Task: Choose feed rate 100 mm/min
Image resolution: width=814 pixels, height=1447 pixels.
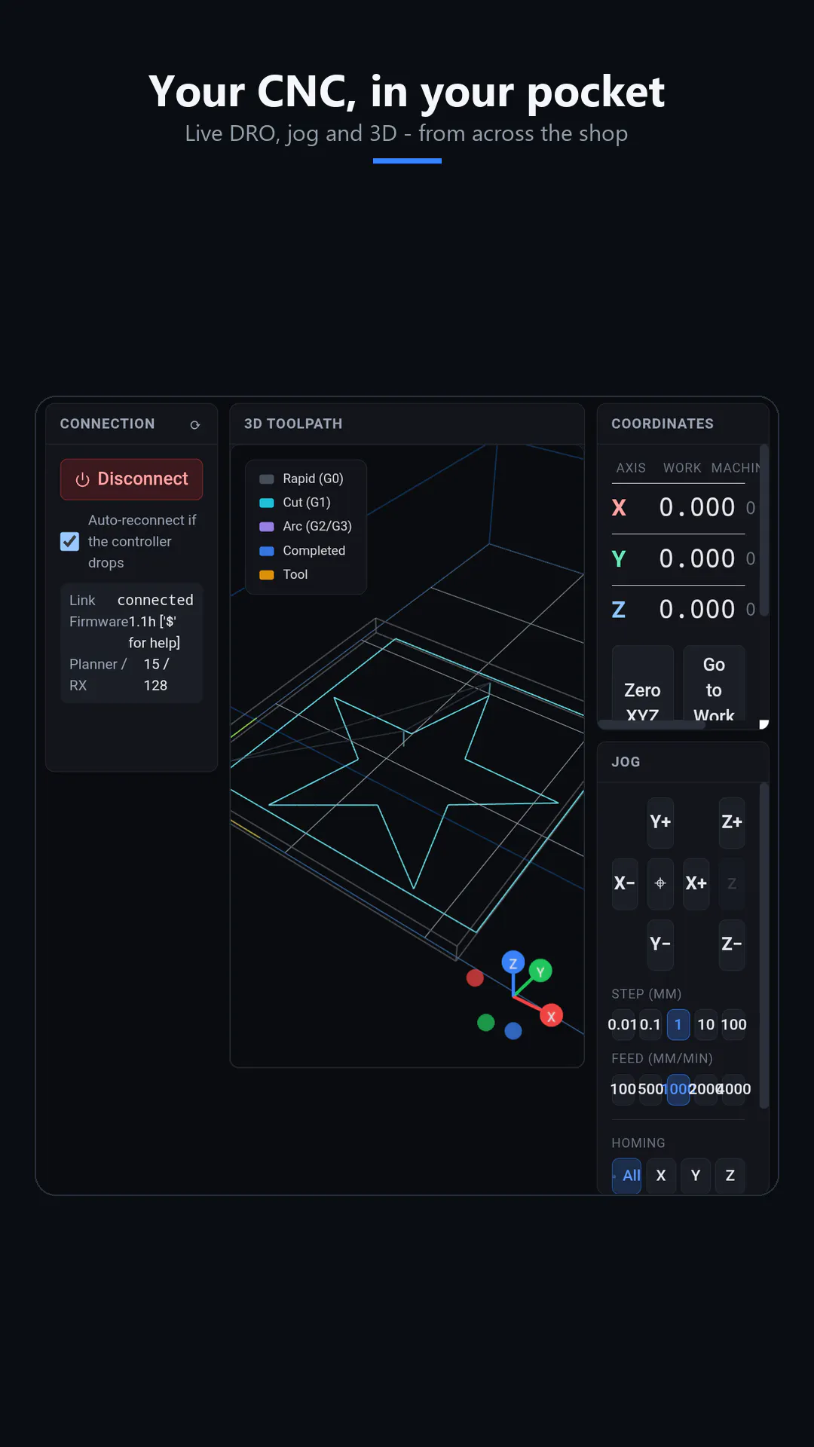Action: point(623,1090)
